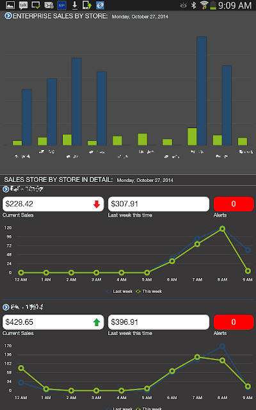Tap the email notification icon
256x410 pixels.
tap(49, 5)
